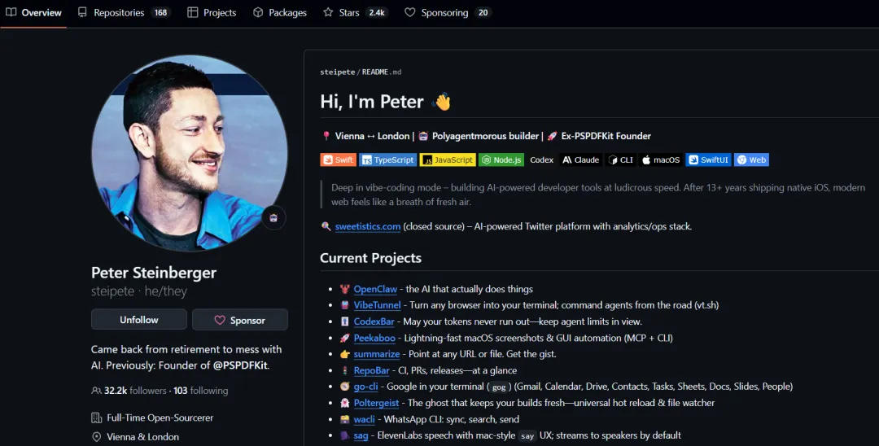Click the people icon beside followers

pyautogui.click(x=96, y=391)
